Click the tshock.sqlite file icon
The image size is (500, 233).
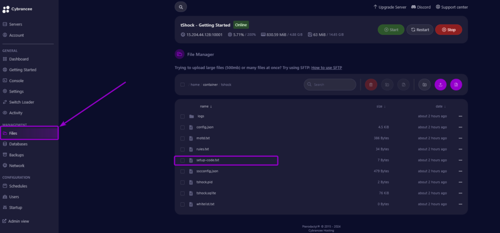pyautogui.click(x=191, y=193)
